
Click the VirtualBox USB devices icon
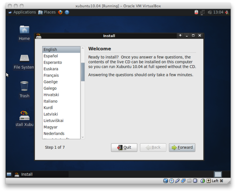pos(177,181)
